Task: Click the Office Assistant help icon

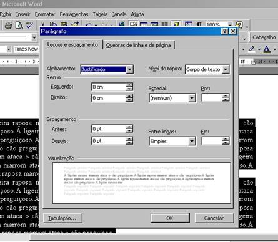Action: pyautogui.click(x=239, y=25)
